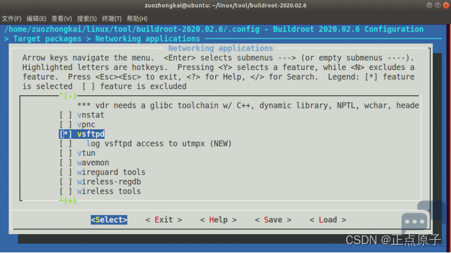Image resolution: width=451 pixels, height=253 pixels.
Task: Click the .config path header text
Action: coord(132,30)
